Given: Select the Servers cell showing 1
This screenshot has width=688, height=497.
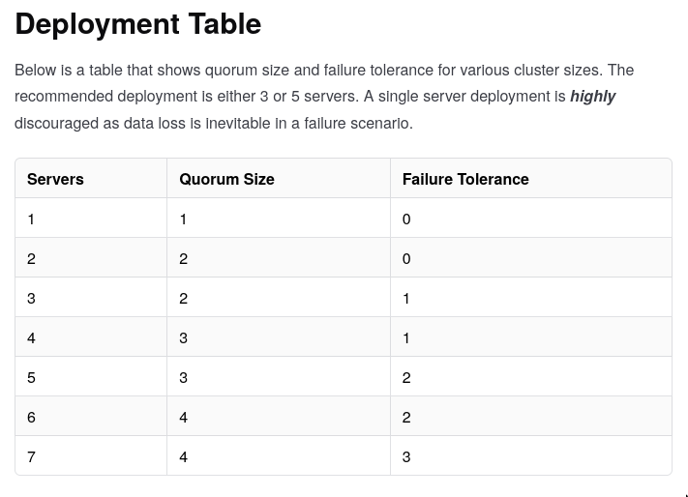Looking at the screenshot, I should click(x=31, y=219).
